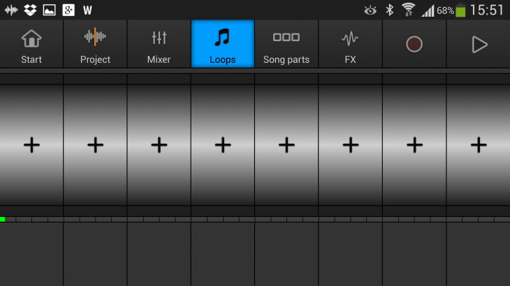Tap the audio waveform notification icon
The height and width of the screenshot is (286, 510).
coord(11,10)
